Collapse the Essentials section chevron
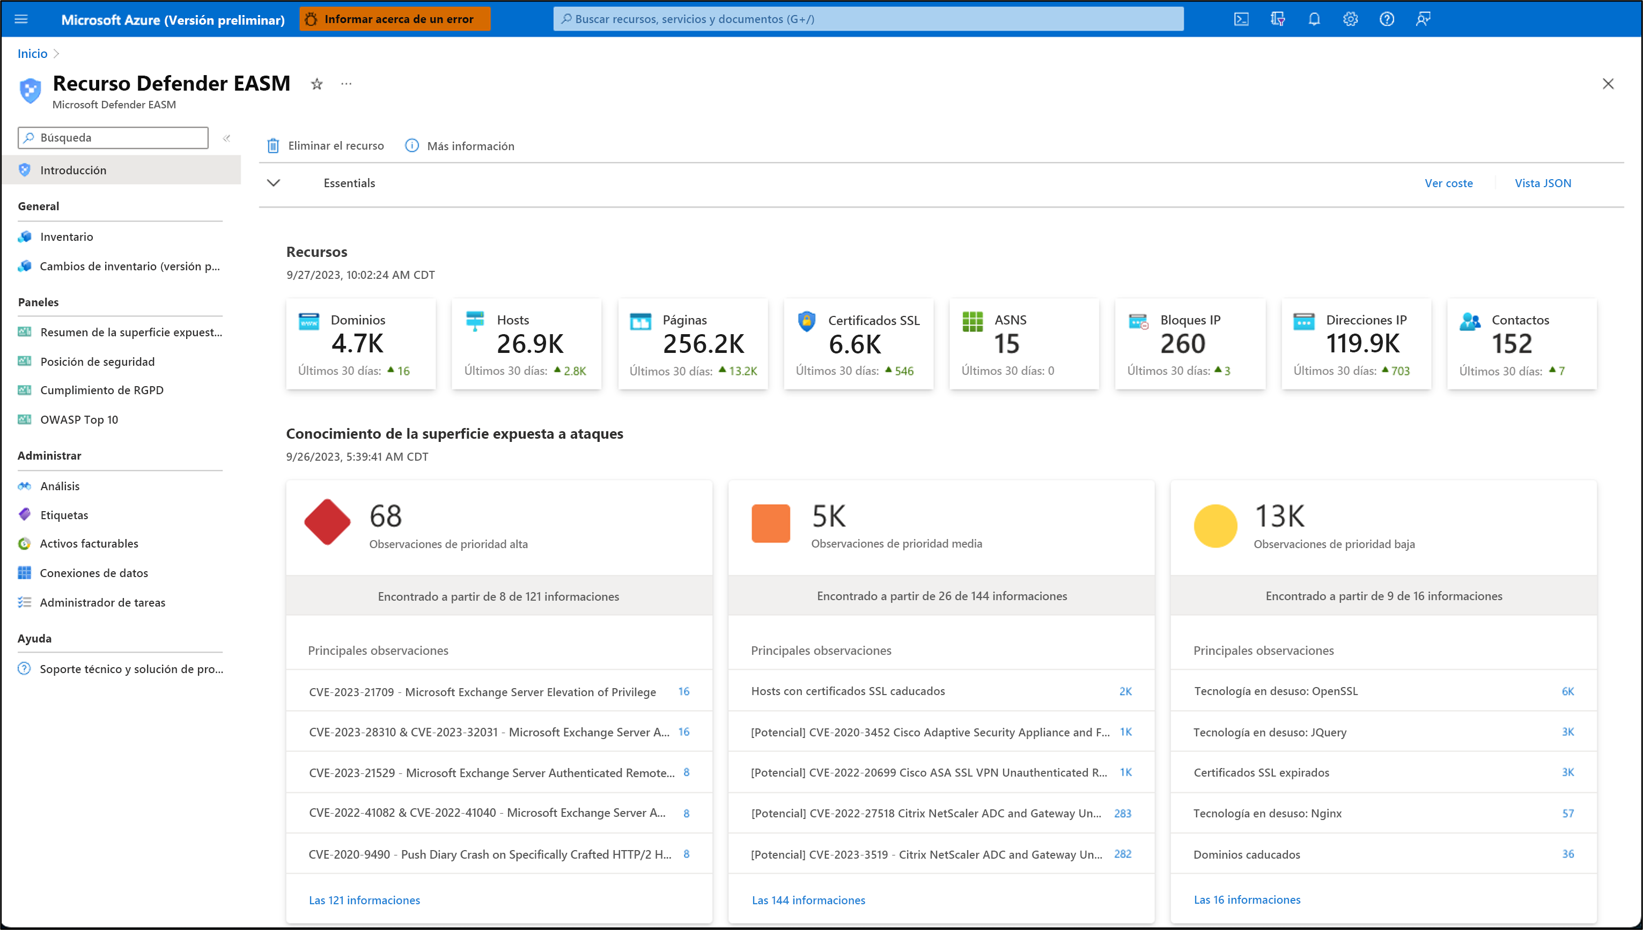The height and width of the screenshot is (930, 1643). pos(274,183)
